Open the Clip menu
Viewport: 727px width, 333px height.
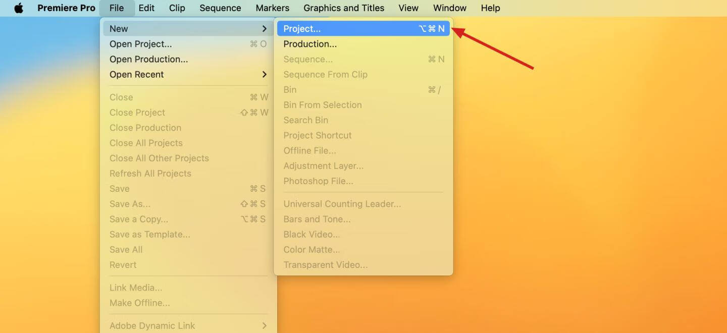(177, 8)
